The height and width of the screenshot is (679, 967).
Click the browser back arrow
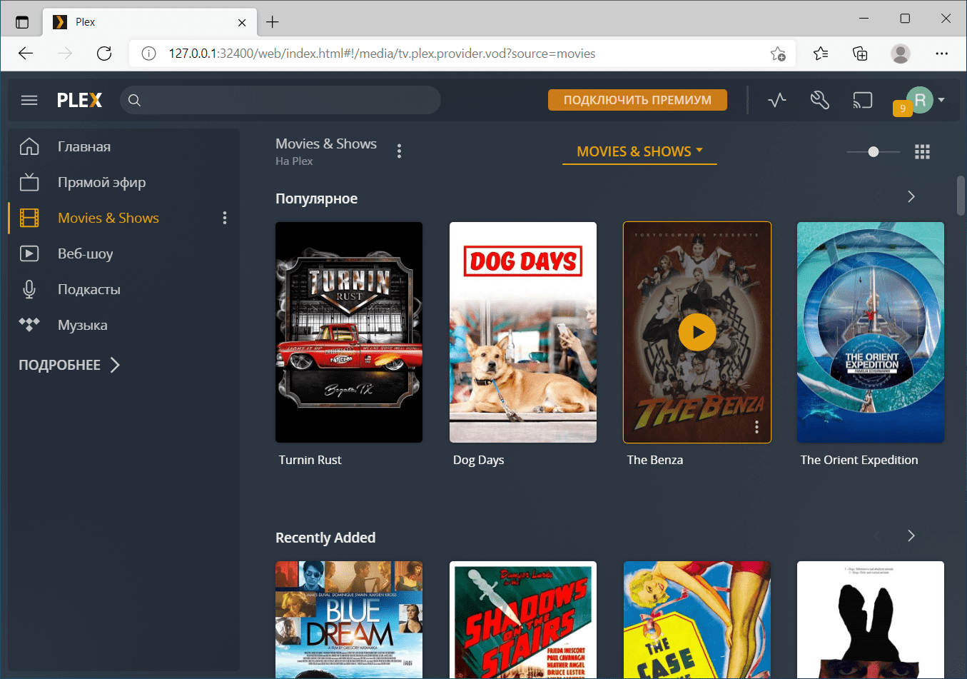click(26, 54)
